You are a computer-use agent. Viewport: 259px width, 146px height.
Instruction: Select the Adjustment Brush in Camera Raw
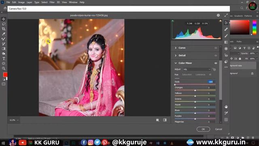(226, 36)
